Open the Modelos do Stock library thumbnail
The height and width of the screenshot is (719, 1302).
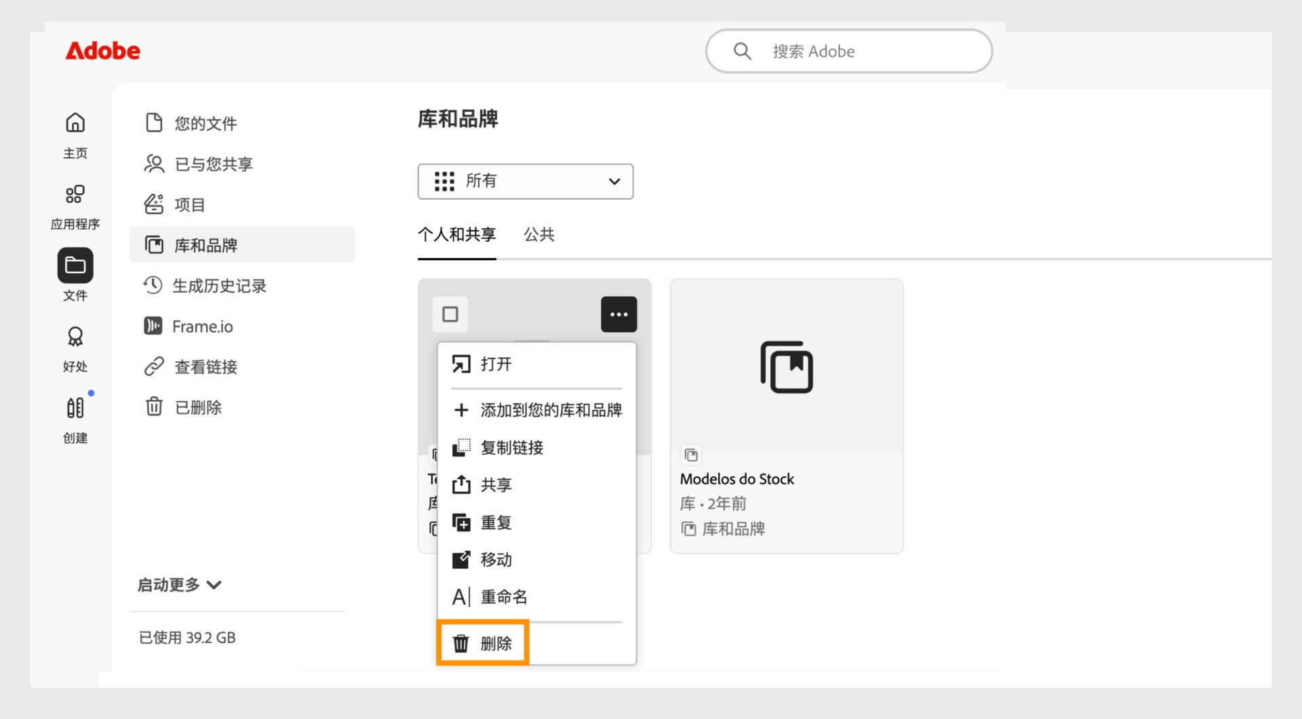787,367
